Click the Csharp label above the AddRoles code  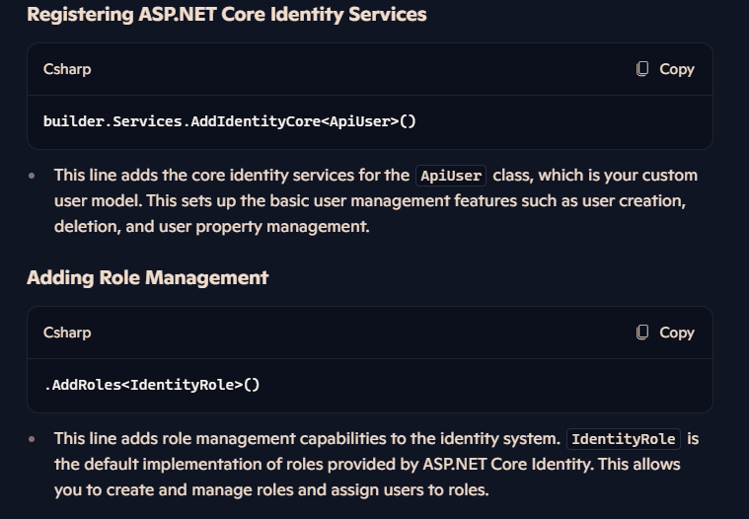67,333
